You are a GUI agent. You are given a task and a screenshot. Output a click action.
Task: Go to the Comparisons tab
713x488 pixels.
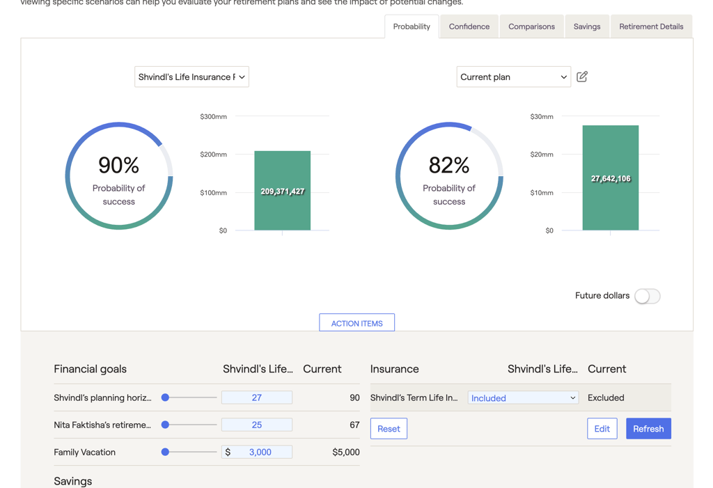tap(531, 26)
